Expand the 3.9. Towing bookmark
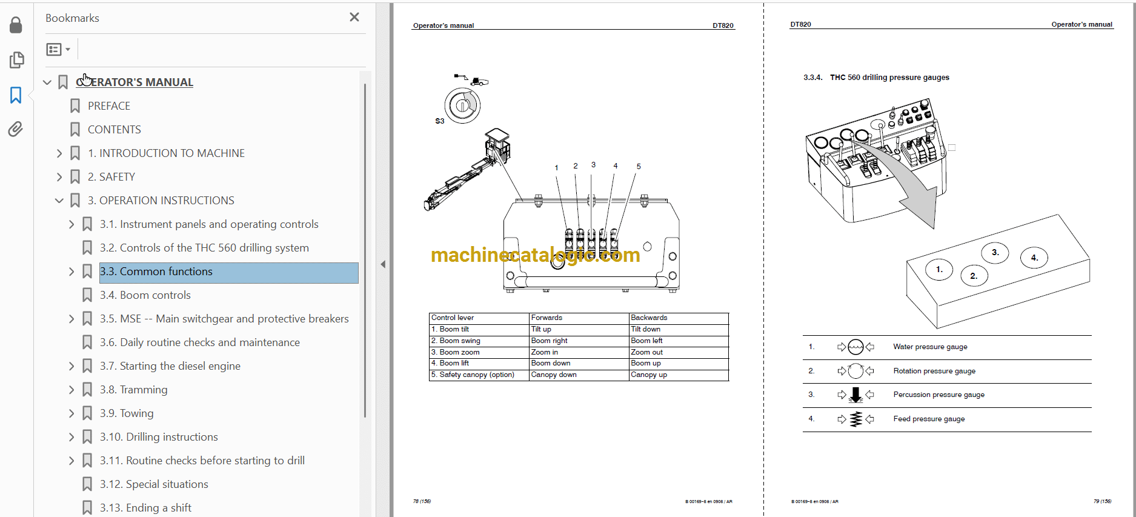The image size is (1136, 517). click(x=71, y=413)
